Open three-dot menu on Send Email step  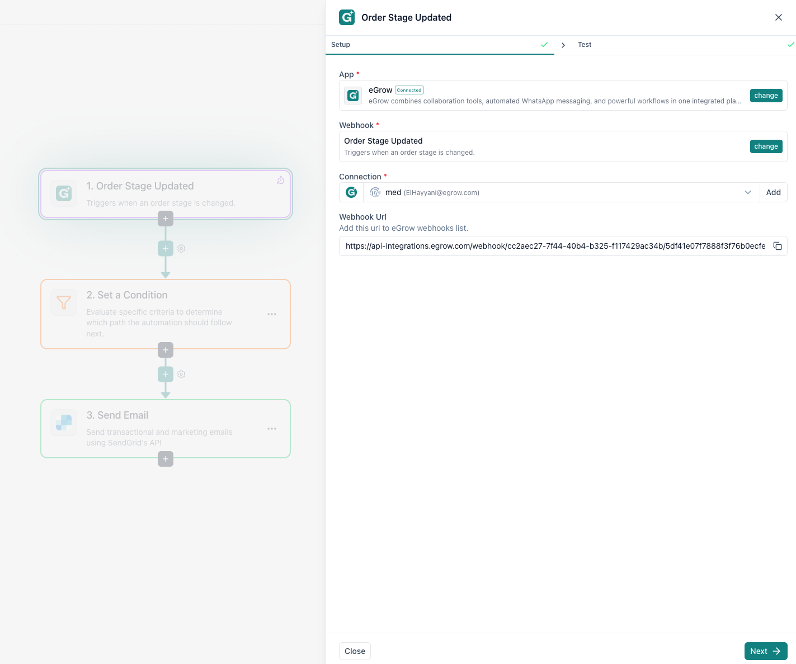pyautogui.click(x=272, y=429)
